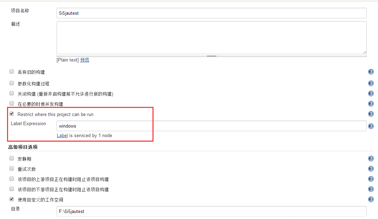
Task: Open help for 使用自定义的工作空间 option
Action: coord(371,199)
